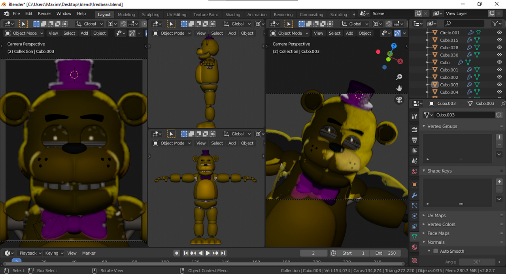Switch to the Shading workspace tab
506x274 pixels.
[233, 15]
